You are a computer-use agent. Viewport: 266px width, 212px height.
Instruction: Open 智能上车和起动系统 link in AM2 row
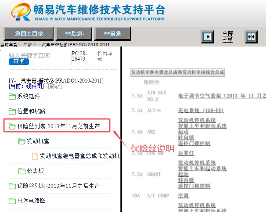click(202, 126)
